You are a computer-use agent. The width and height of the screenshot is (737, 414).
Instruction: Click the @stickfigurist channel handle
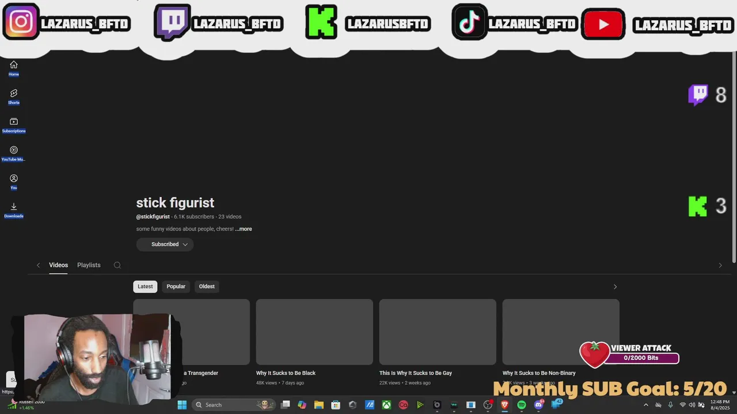(153, 217)
